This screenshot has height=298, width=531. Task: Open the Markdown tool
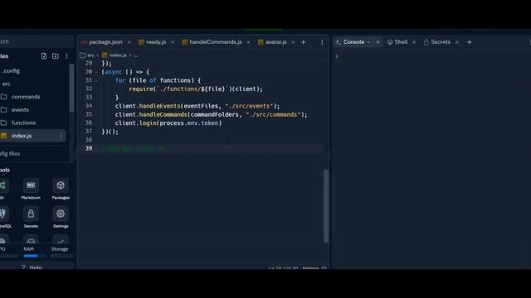click(31, 190)
